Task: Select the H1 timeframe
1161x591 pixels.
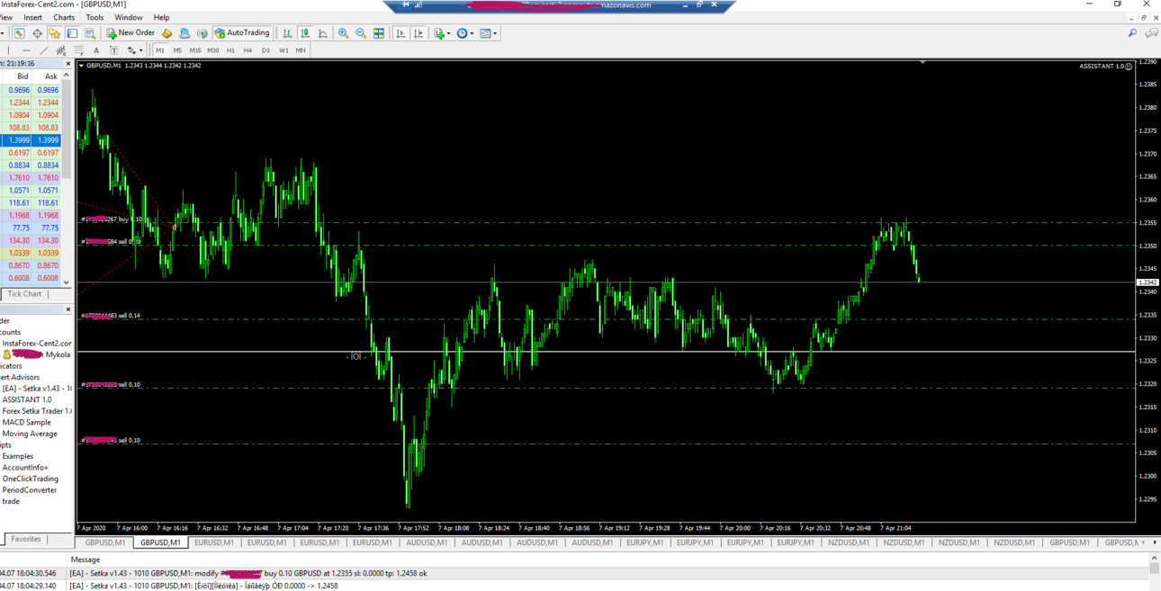Action: 230,50
